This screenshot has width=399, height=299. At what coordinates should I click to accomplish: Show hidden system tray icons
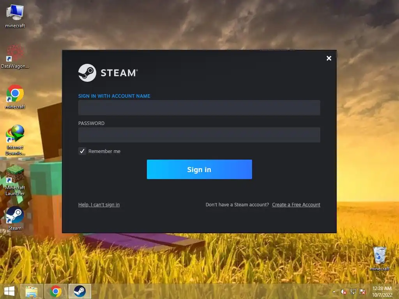pos(334,292)
